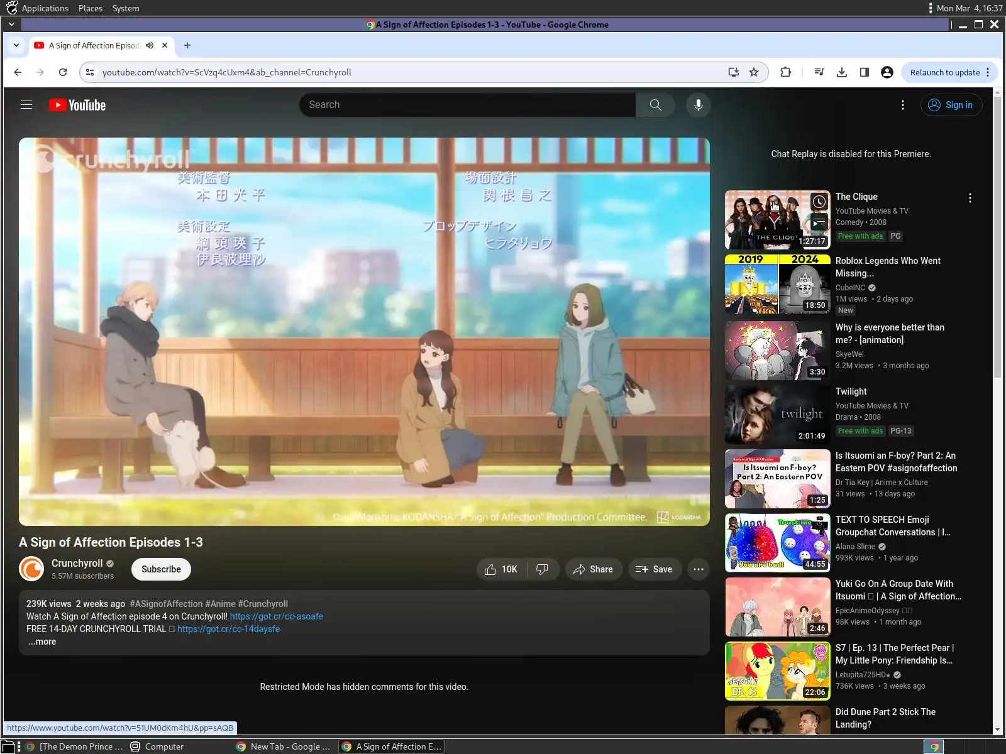Viewport: 1006px width, 754px height.
Task: Open Twilight movie thumbnail
Action: 777,415
